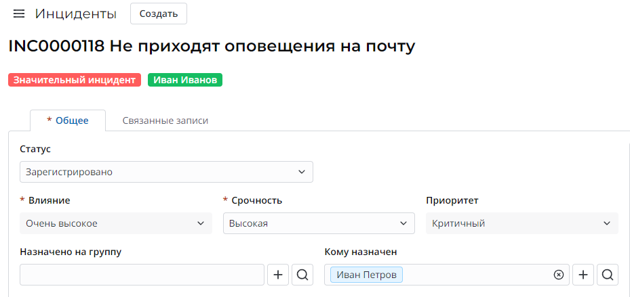This screenshot has width=630, height=297.
Task: Click plus icon next to Назначено на группу
Action: tap(277, 275)
